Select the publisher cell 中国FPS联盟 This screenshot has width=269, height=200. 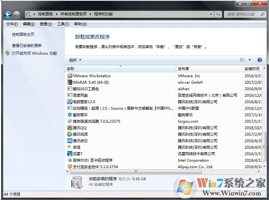click(188, 108)
